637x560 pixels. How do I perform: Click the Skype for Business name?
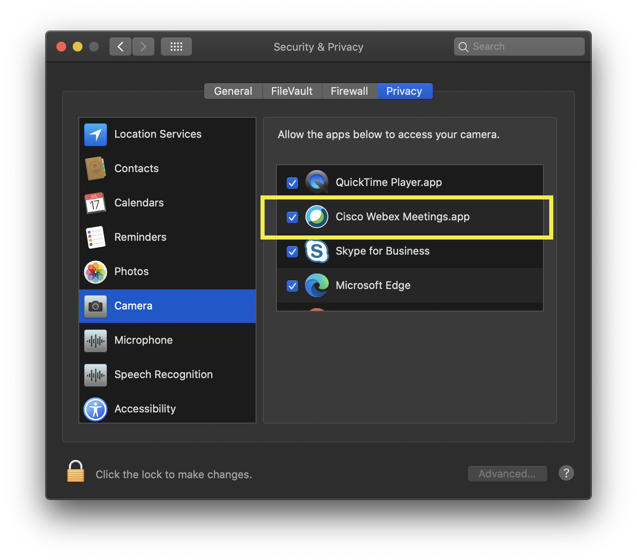(x=383, y=251)
